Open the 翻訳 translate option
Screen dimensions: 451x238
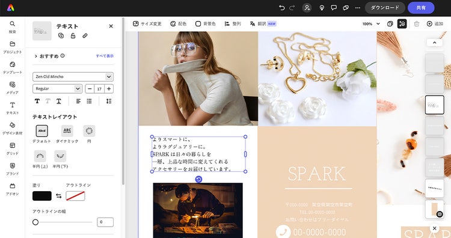(263, 24)
